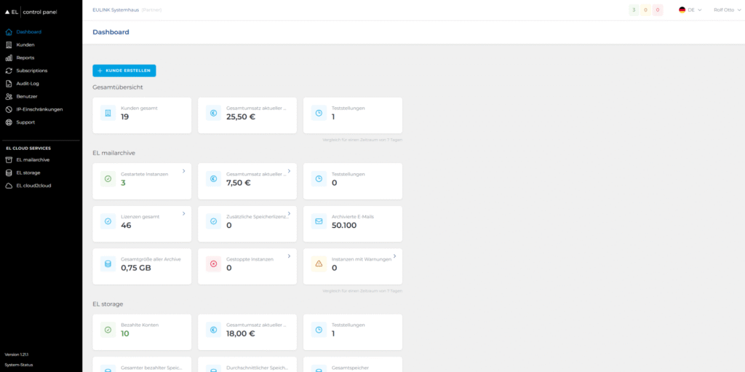Click clock icon on Gesamtübersicht Teststellungen card
This screenshot has height=372, width=745.
(x=319, y=114)
